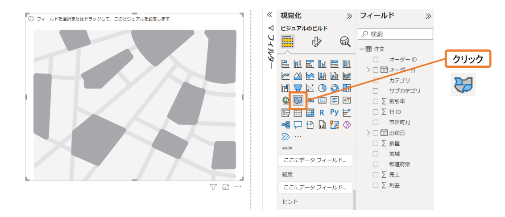This screenshot has height=217, width=505.
Task: Select the pie chart visual icon
Action: pyautogui.click(x=323, y=88)
